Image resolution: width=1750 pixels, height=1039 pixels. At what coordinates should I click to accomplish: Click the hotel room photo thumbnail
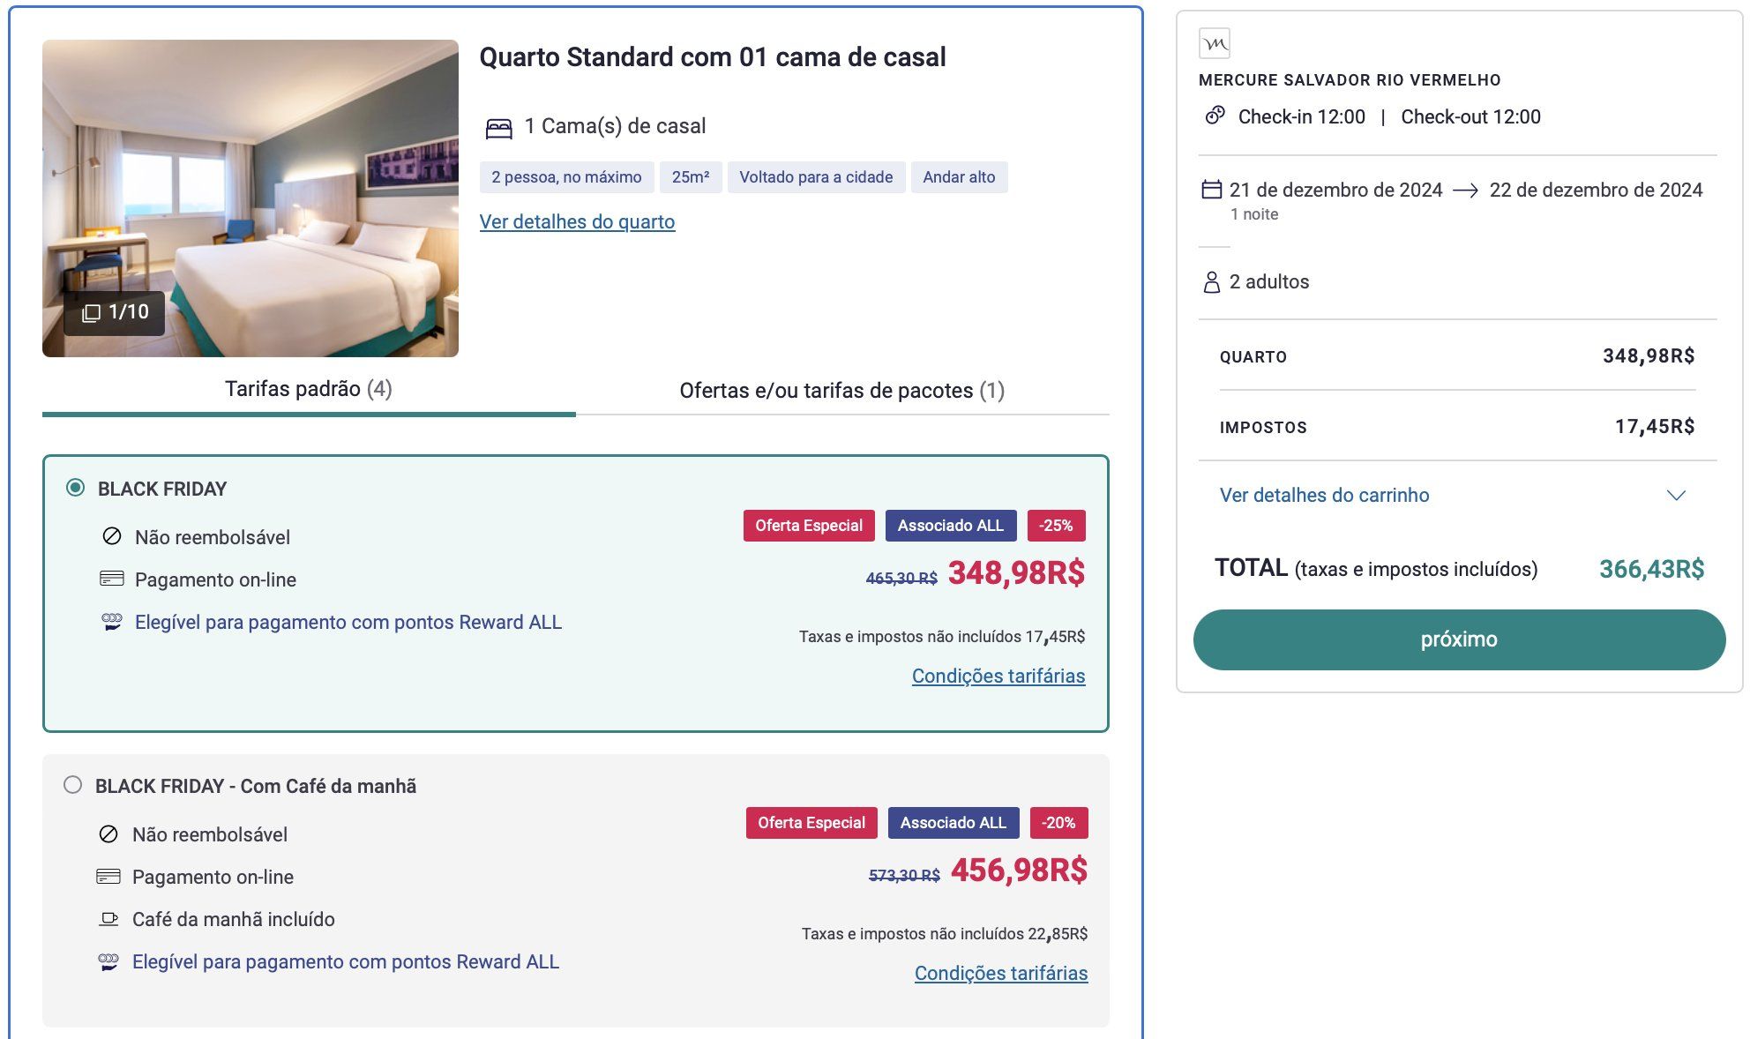pyautogui.click(x=251, y=198)
